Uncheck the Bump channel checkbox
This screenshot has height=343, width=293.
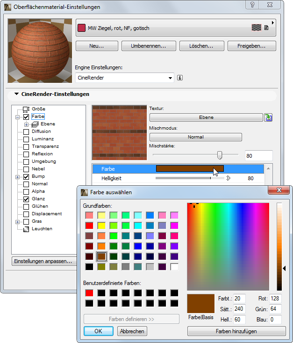click(x=26, y=177)
